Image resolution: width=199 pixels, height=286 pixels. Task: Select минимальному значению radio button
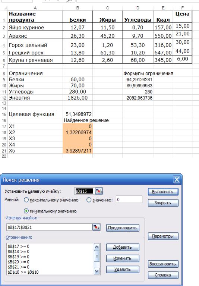pyautogui.click(x=26, y=211)
